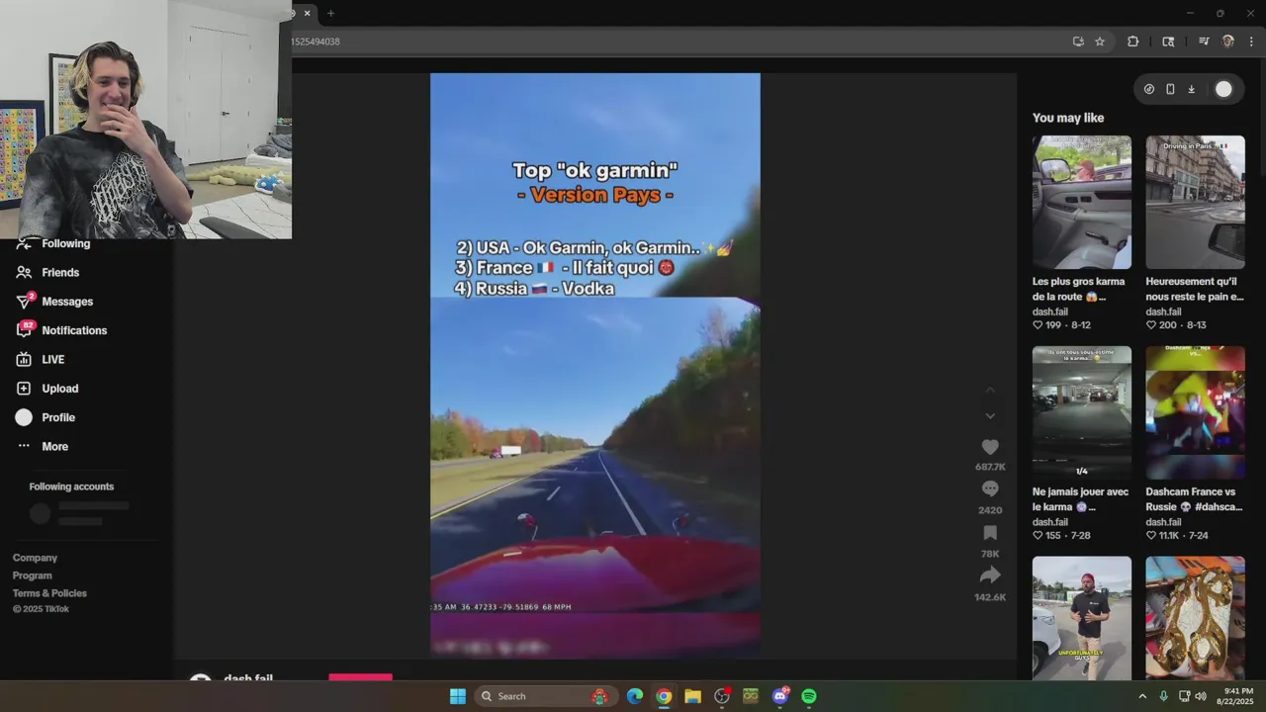Bookmark the video to favorites

990,533
